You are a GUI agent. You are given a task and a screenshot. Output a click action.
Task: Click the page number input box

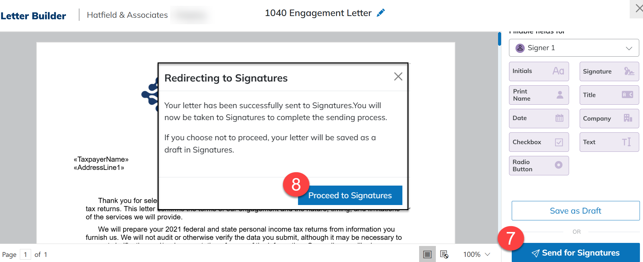click(25, 254)
